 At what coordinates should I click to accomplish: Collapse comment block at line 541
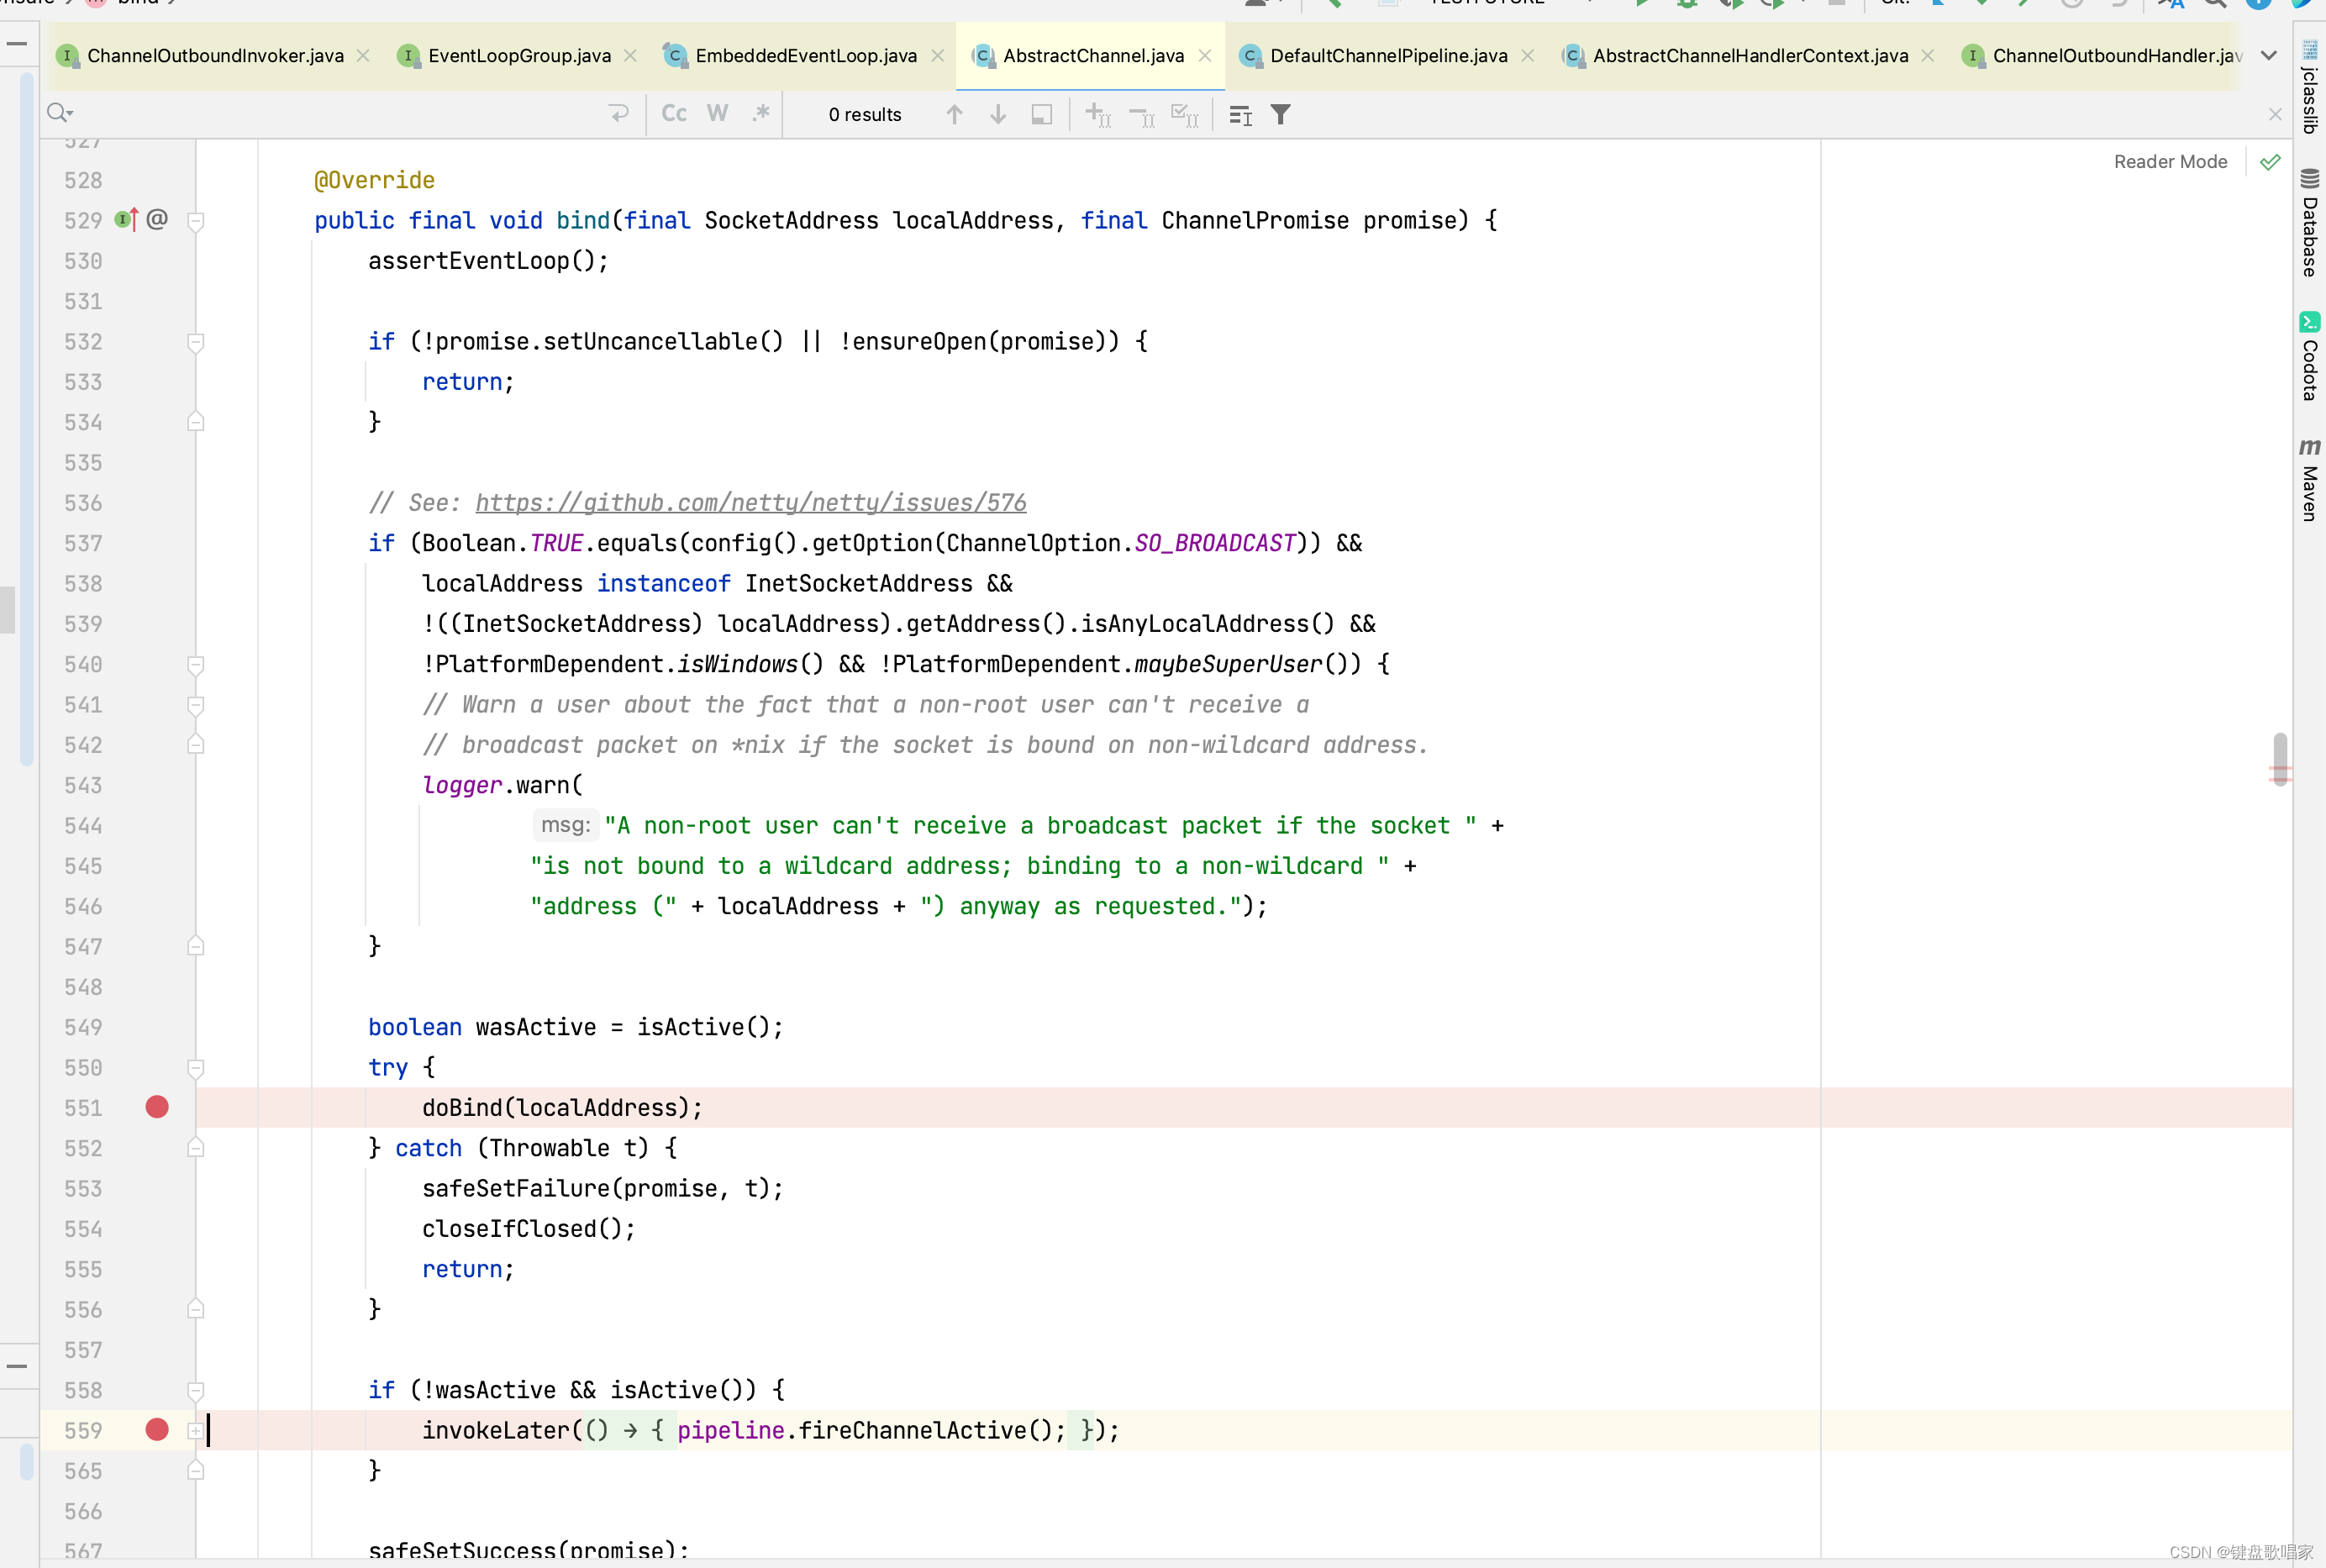tap(196, 705)
